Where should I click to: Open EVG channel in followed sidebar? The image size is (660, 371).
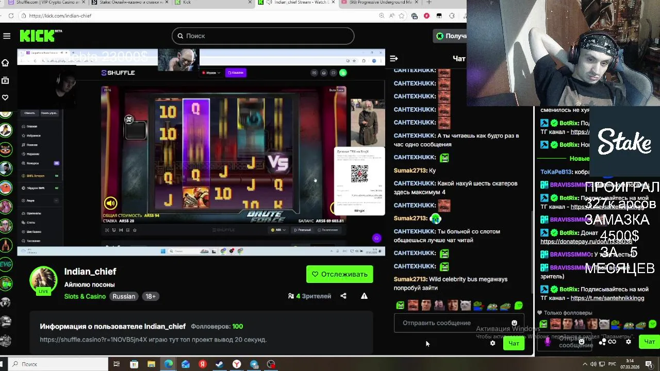6,264
